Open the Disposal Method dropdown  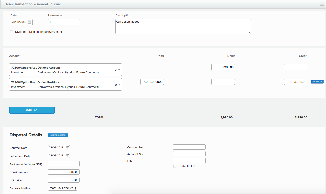click(x=63, y=188)
